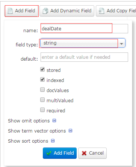Click the stacked pages icon on Add Dynamic Field
Screen dimensions: 136x167
(x=45, y=11)
